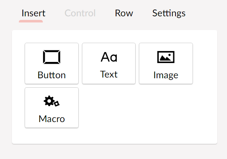Click the small gear in the Macro icon

pos(57,104)
